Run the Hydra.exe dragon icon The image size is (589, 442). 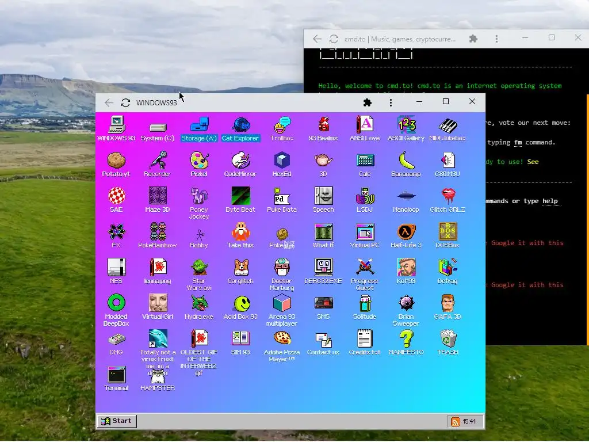(199, 303)
